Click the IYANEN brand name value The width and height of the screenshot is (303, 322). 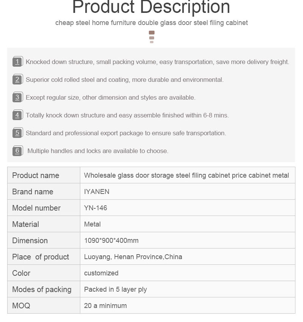point(97,192)
